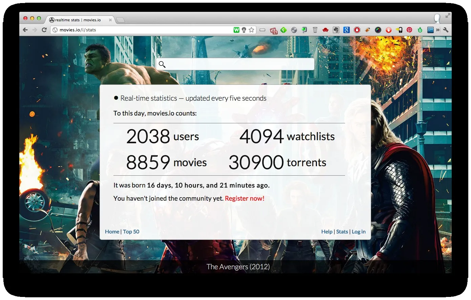Click 'The Avengers (2012)' caption
Screen dimensions: 471x300
[x=238, y=267]
